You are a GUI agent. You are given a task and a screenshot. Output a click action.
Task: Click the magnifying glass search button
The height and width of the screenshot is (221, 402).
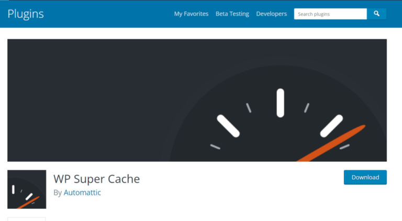(x=376, y=14)
